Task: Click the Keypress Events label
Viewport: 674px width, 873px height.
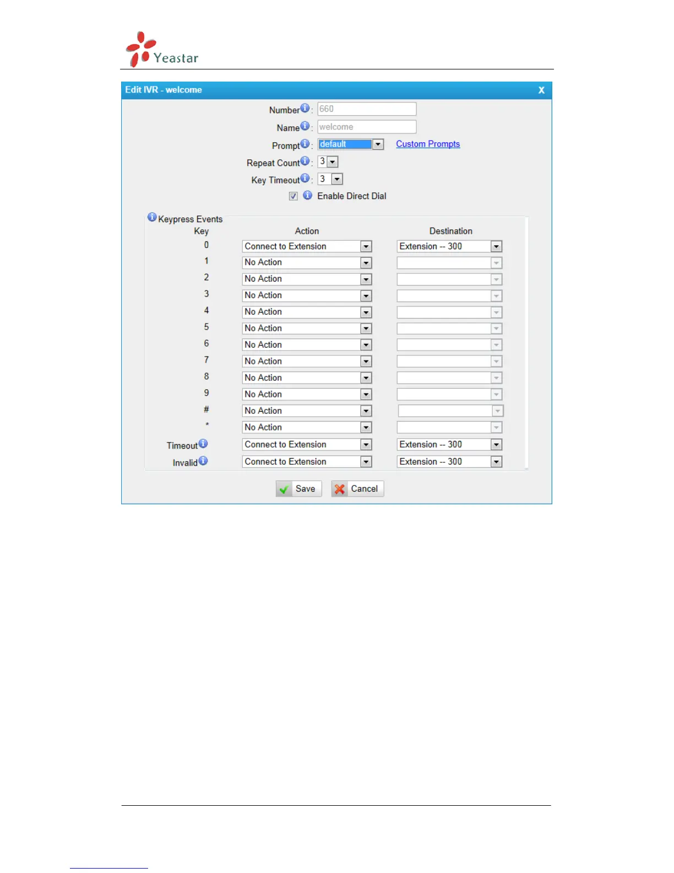Action: tap(191, 219)
